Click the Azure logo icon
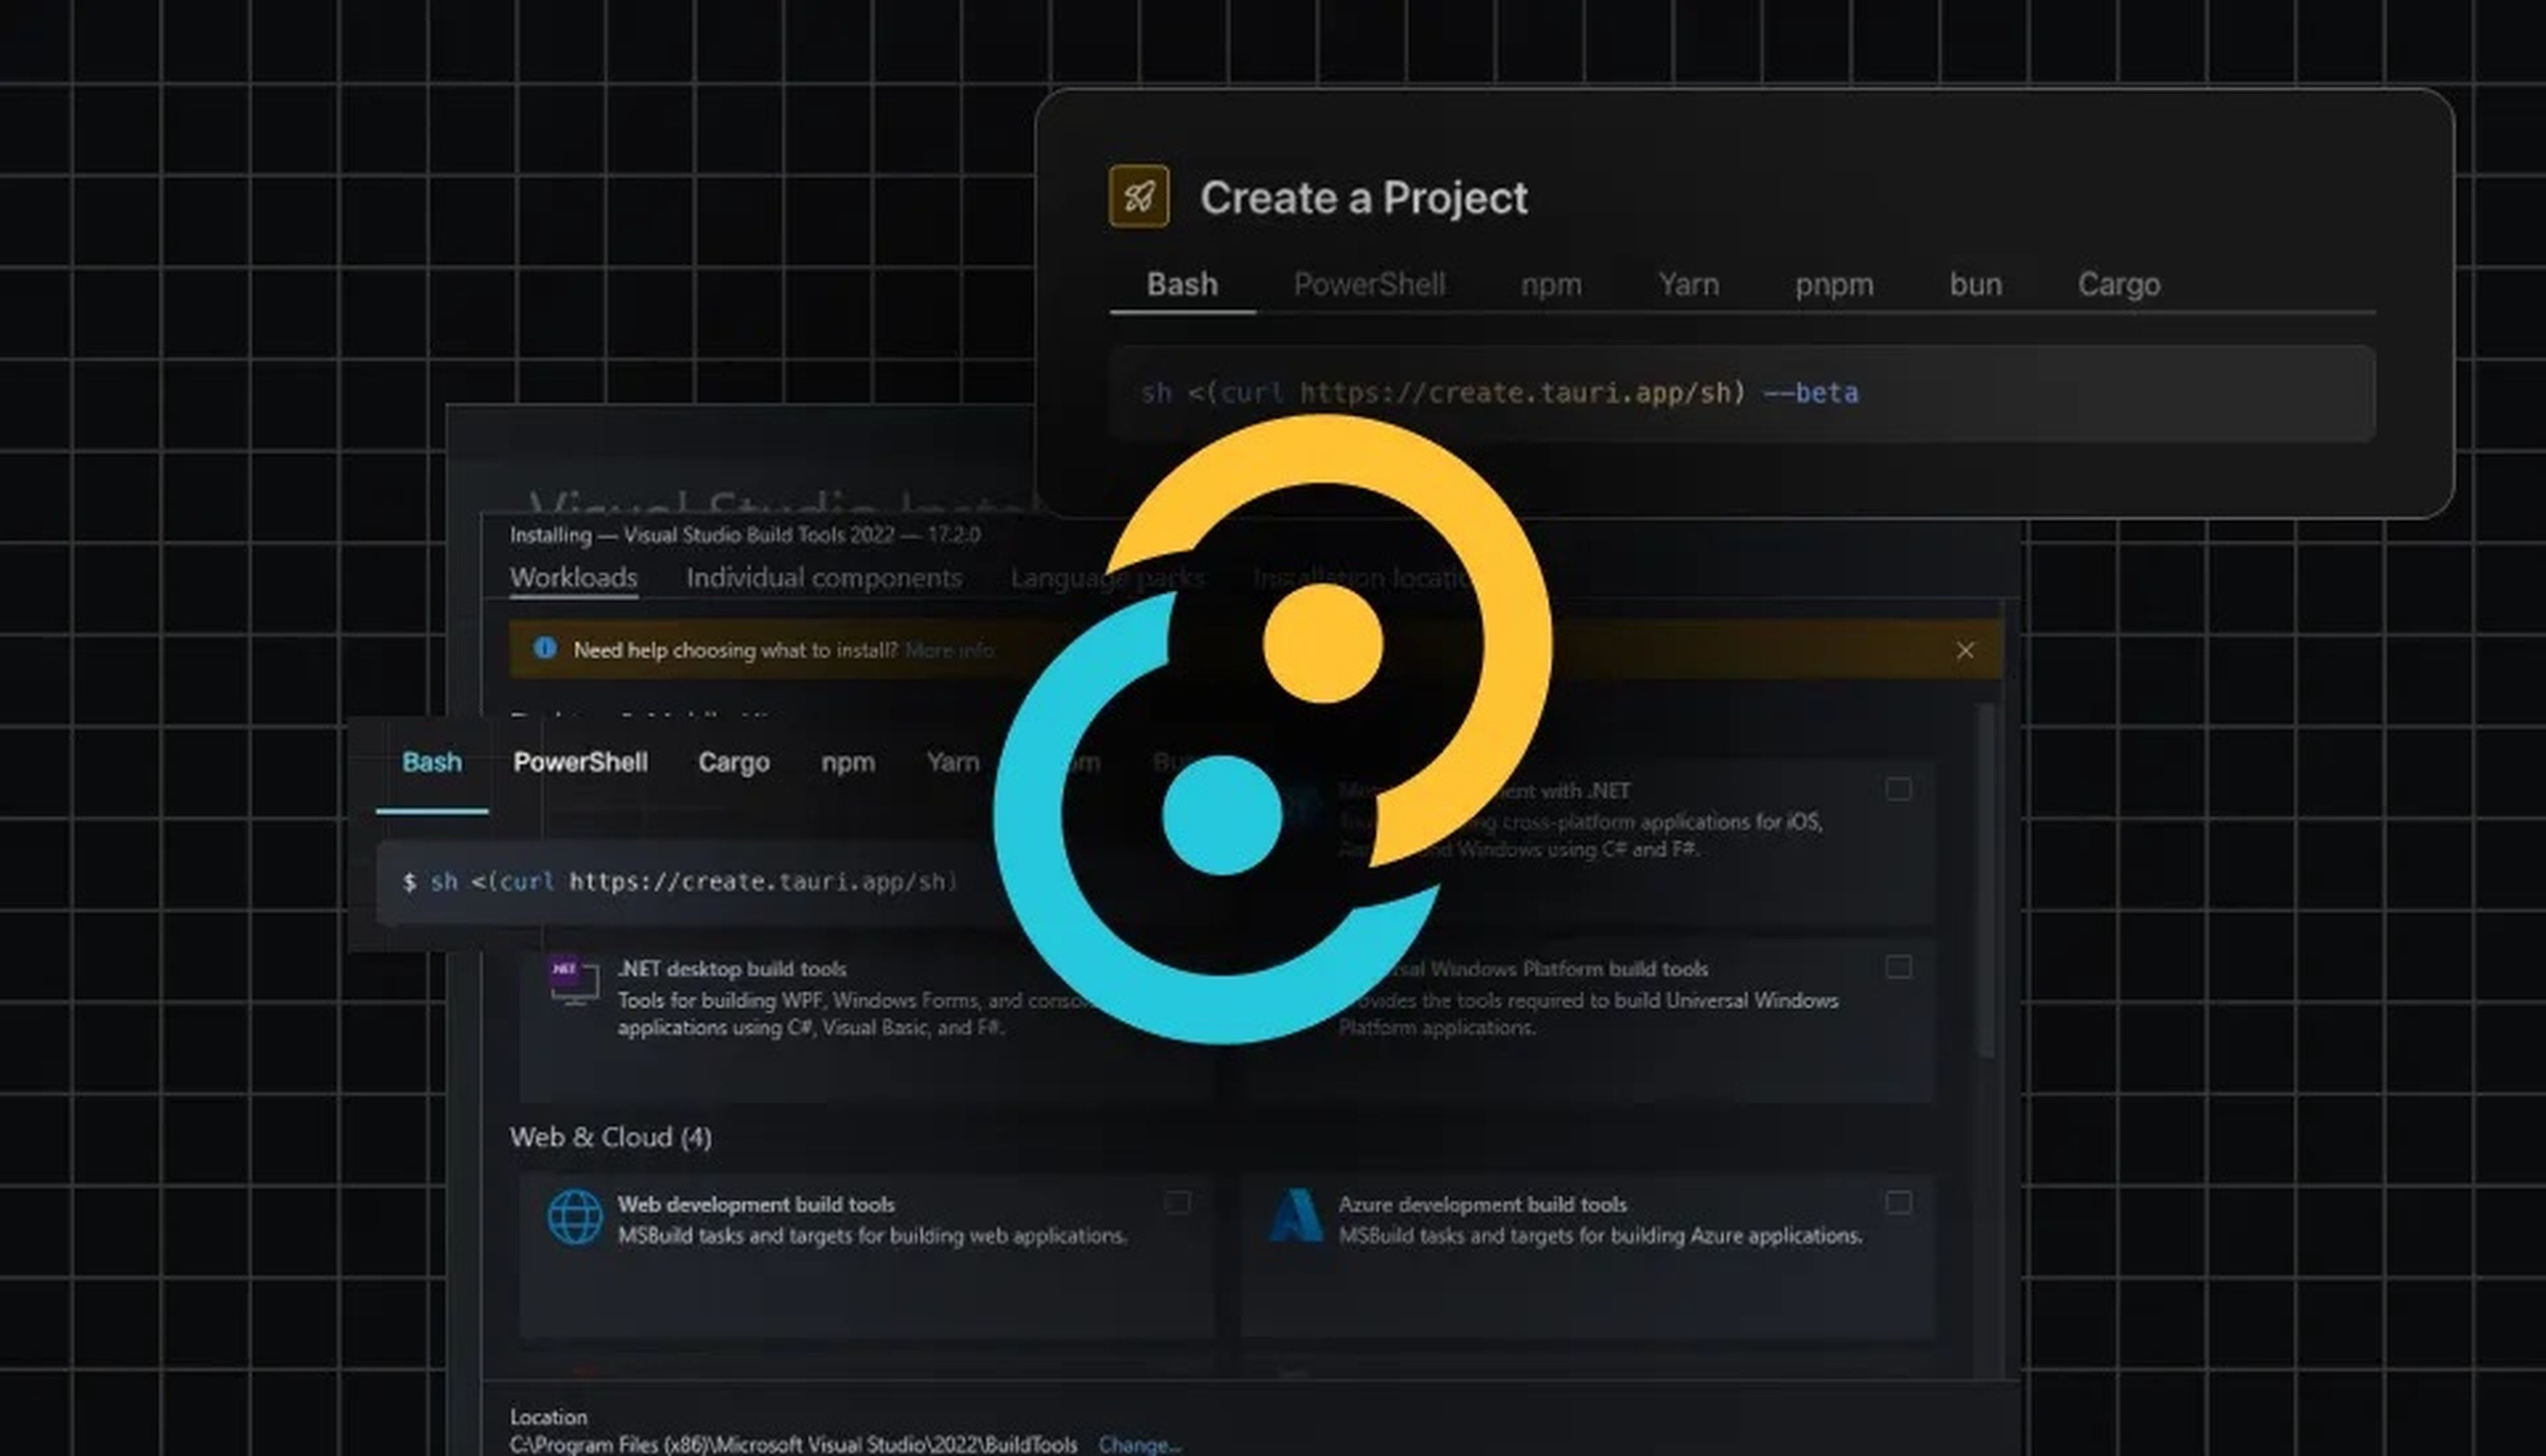2546x1456 pixels. [x=1295, y=1215]
